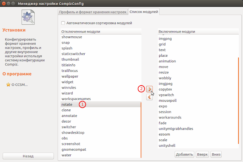Image resolution: width=243 pixels, height=162 pixels.
Task: Click the Добавить button
Action: coord(185,154)
